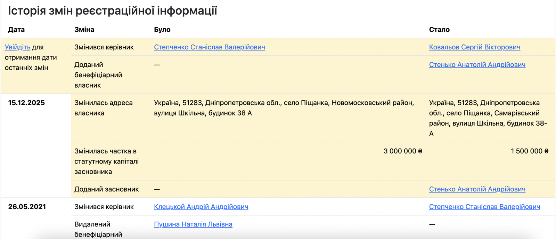Click the "Увійдіть" login link
The image size is (556, 239).
17,47
